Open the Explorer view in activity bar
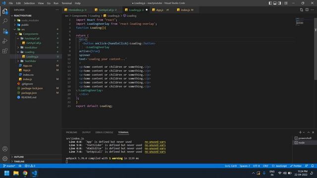This screenshot has width=317, height=178. (x=5, y=11)
